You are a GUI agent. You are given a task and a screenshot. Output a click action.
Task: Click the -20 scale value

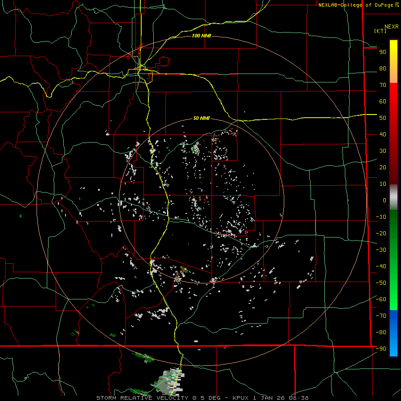click(381, 233)
